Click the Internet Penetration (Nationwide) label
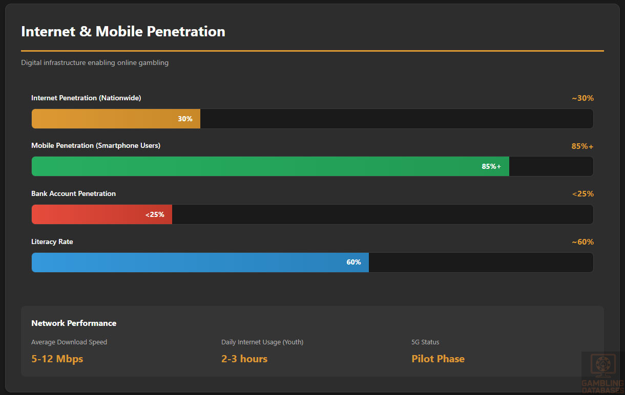This screenshot has width=625, height=395. [86, 98]
